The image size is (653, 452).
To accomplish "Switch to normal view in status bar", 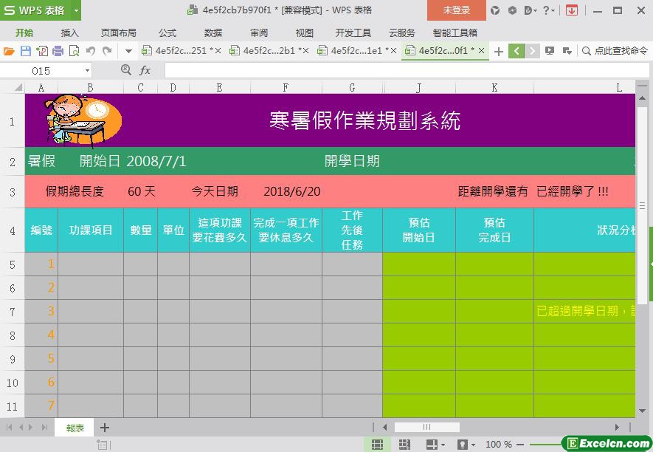I will tap(377, 444).
